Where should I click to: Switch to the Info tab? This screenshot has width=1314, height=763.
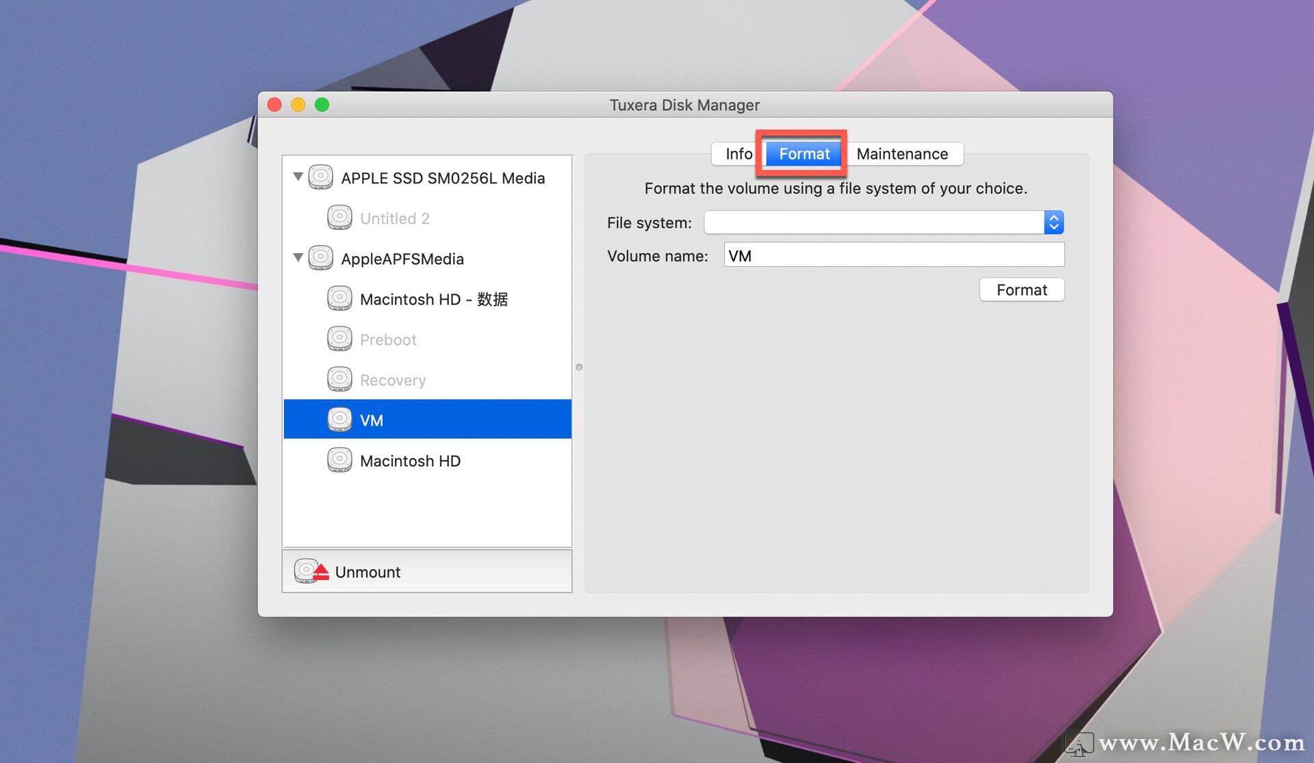click(738, 154)
